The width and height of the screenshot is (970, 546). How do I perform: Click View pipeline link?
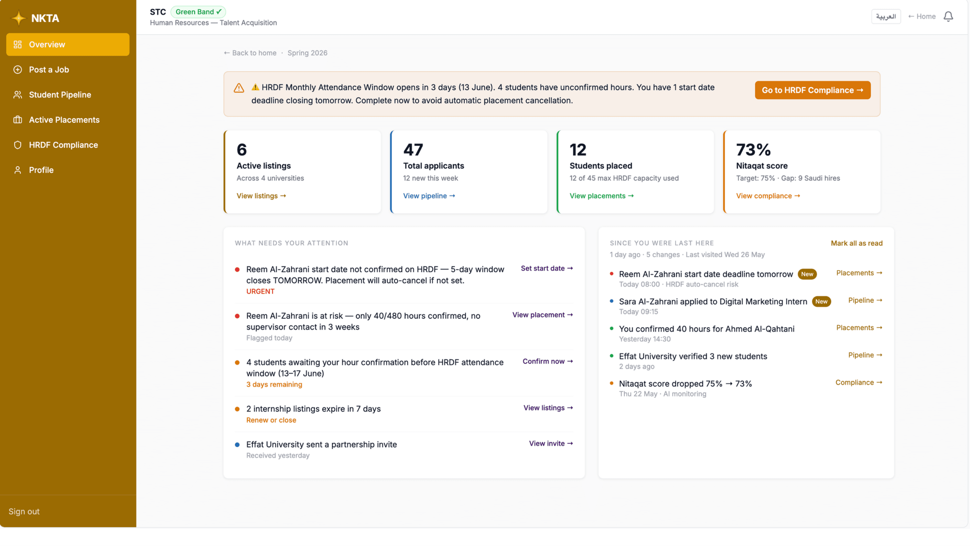429,196
